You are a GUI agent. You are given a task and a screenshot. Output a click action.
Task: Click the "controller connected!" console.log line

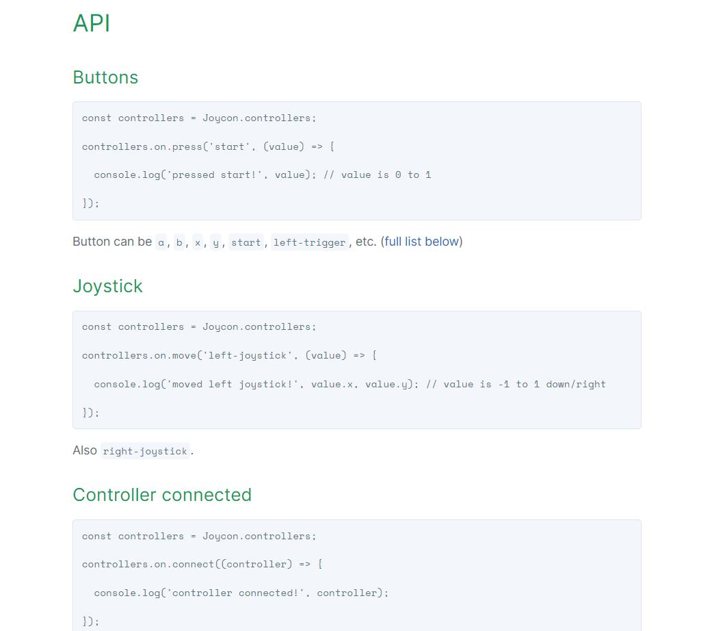coord(241,593)
